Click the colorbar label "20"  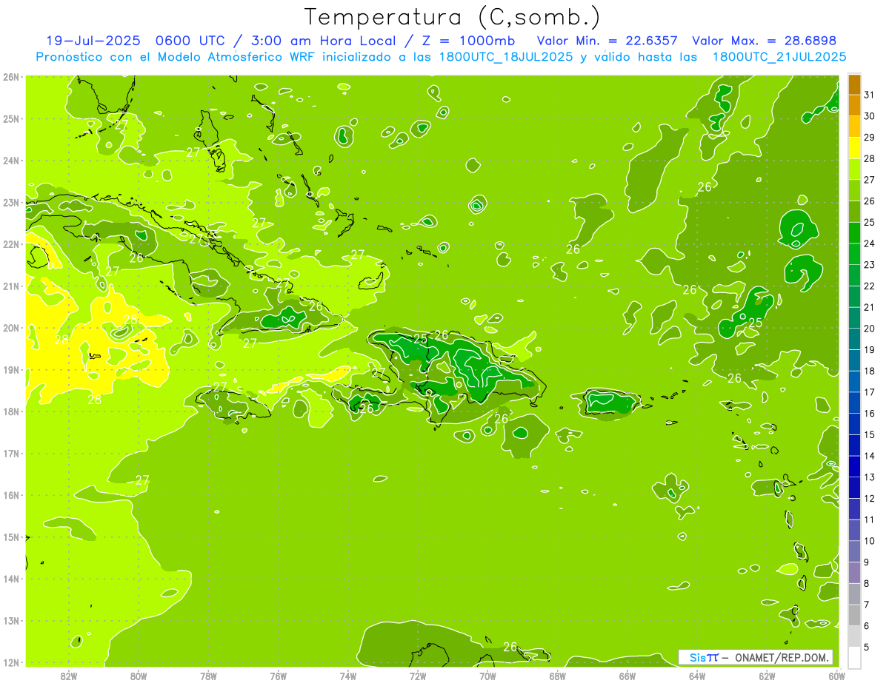click(x=869, y=329)
